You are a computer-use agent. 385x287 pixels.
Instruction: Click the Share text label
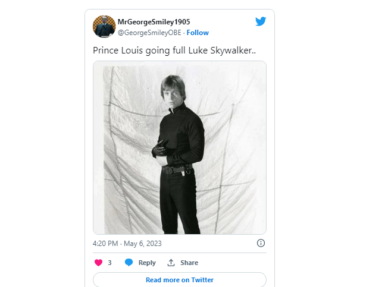189,263
